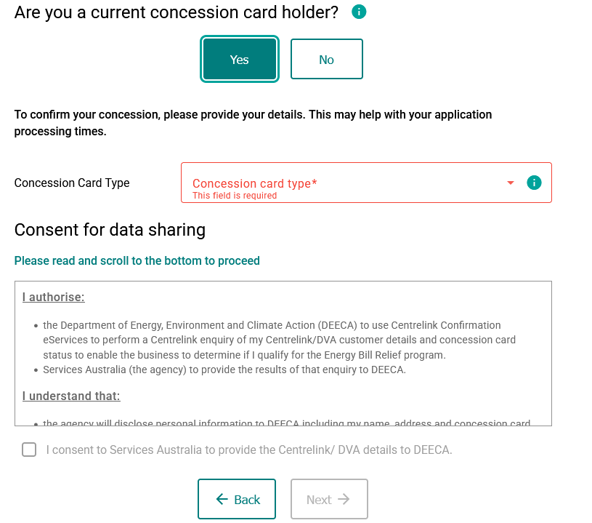Tick the Services Australia consent checkbox
592x523 pixels.
click(29, 450)
